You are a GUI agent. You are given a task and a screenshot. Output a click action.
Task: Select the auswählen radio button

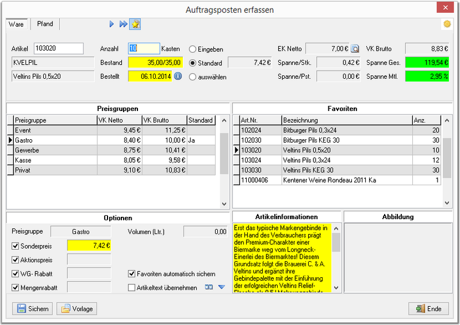point(193,77)
